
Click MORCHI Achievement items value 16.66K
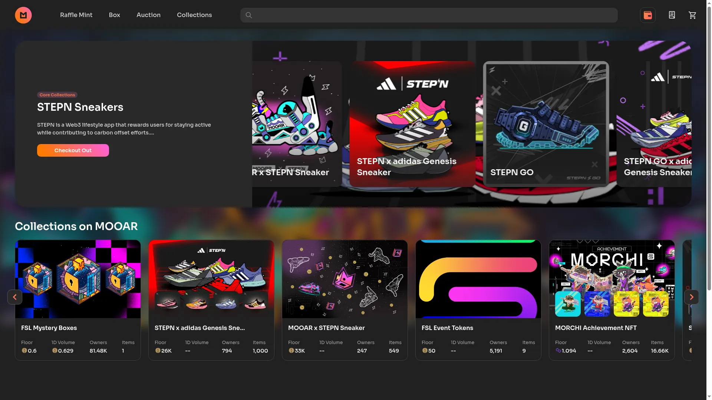(x=660, y=351)
